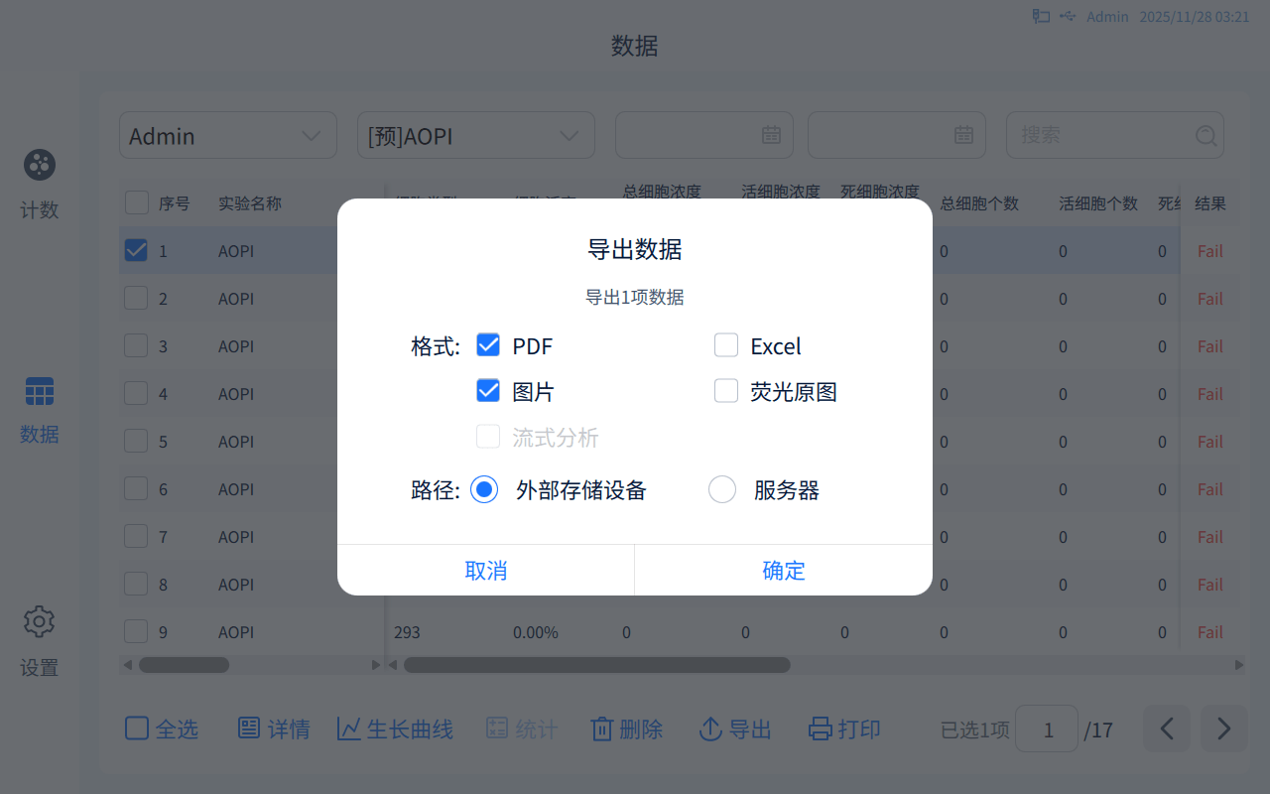1270x794 pixels.
Task: Check the 荧光原图 export option
Action: click(726, 390)
